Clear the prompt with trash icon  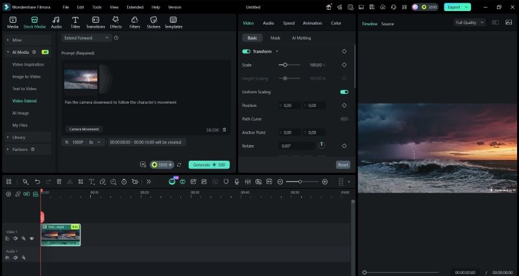(x=224, y=130)
